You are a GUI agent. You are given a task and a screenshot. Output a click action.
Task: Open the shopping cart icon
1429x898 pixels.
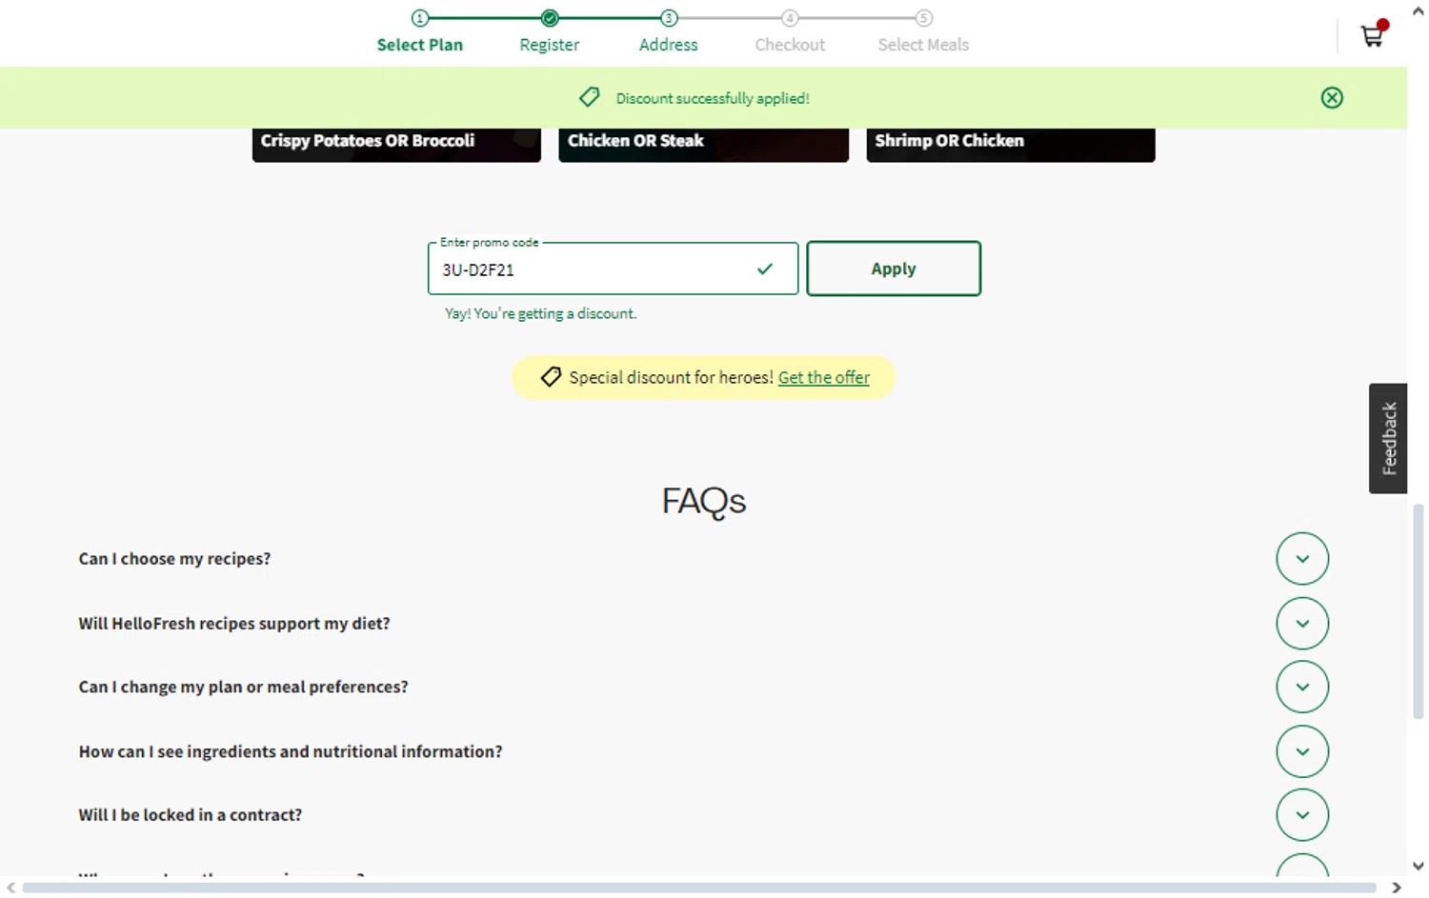(x=1373, y=35)
